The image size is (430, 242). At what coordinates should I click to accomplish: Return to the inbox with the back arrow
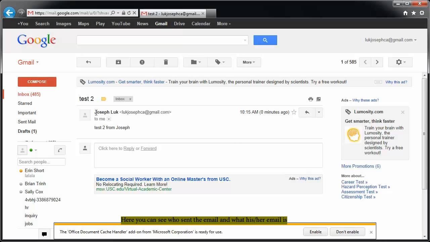(x=88, y=62)
